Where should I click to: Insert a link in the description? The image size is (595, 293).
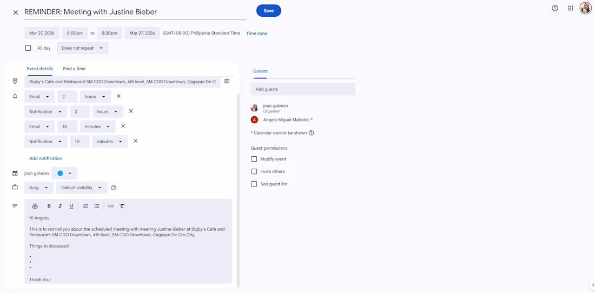coord(111,206)
